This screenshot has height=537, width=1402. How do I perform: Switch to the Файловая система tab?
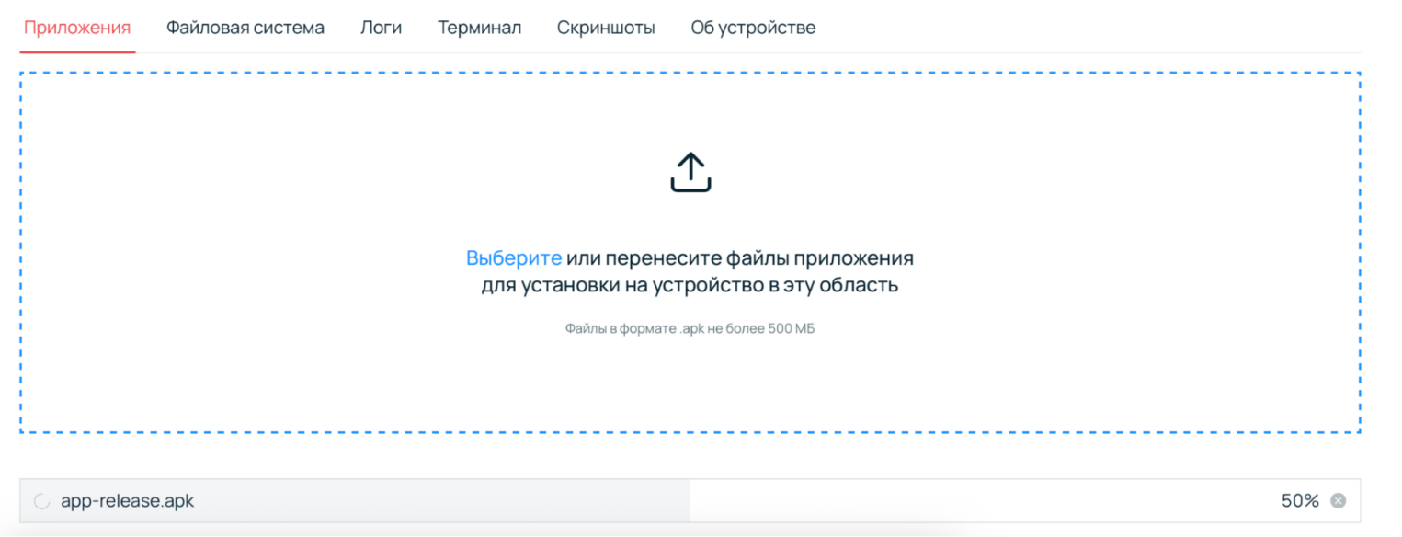[x=245, y=28]
